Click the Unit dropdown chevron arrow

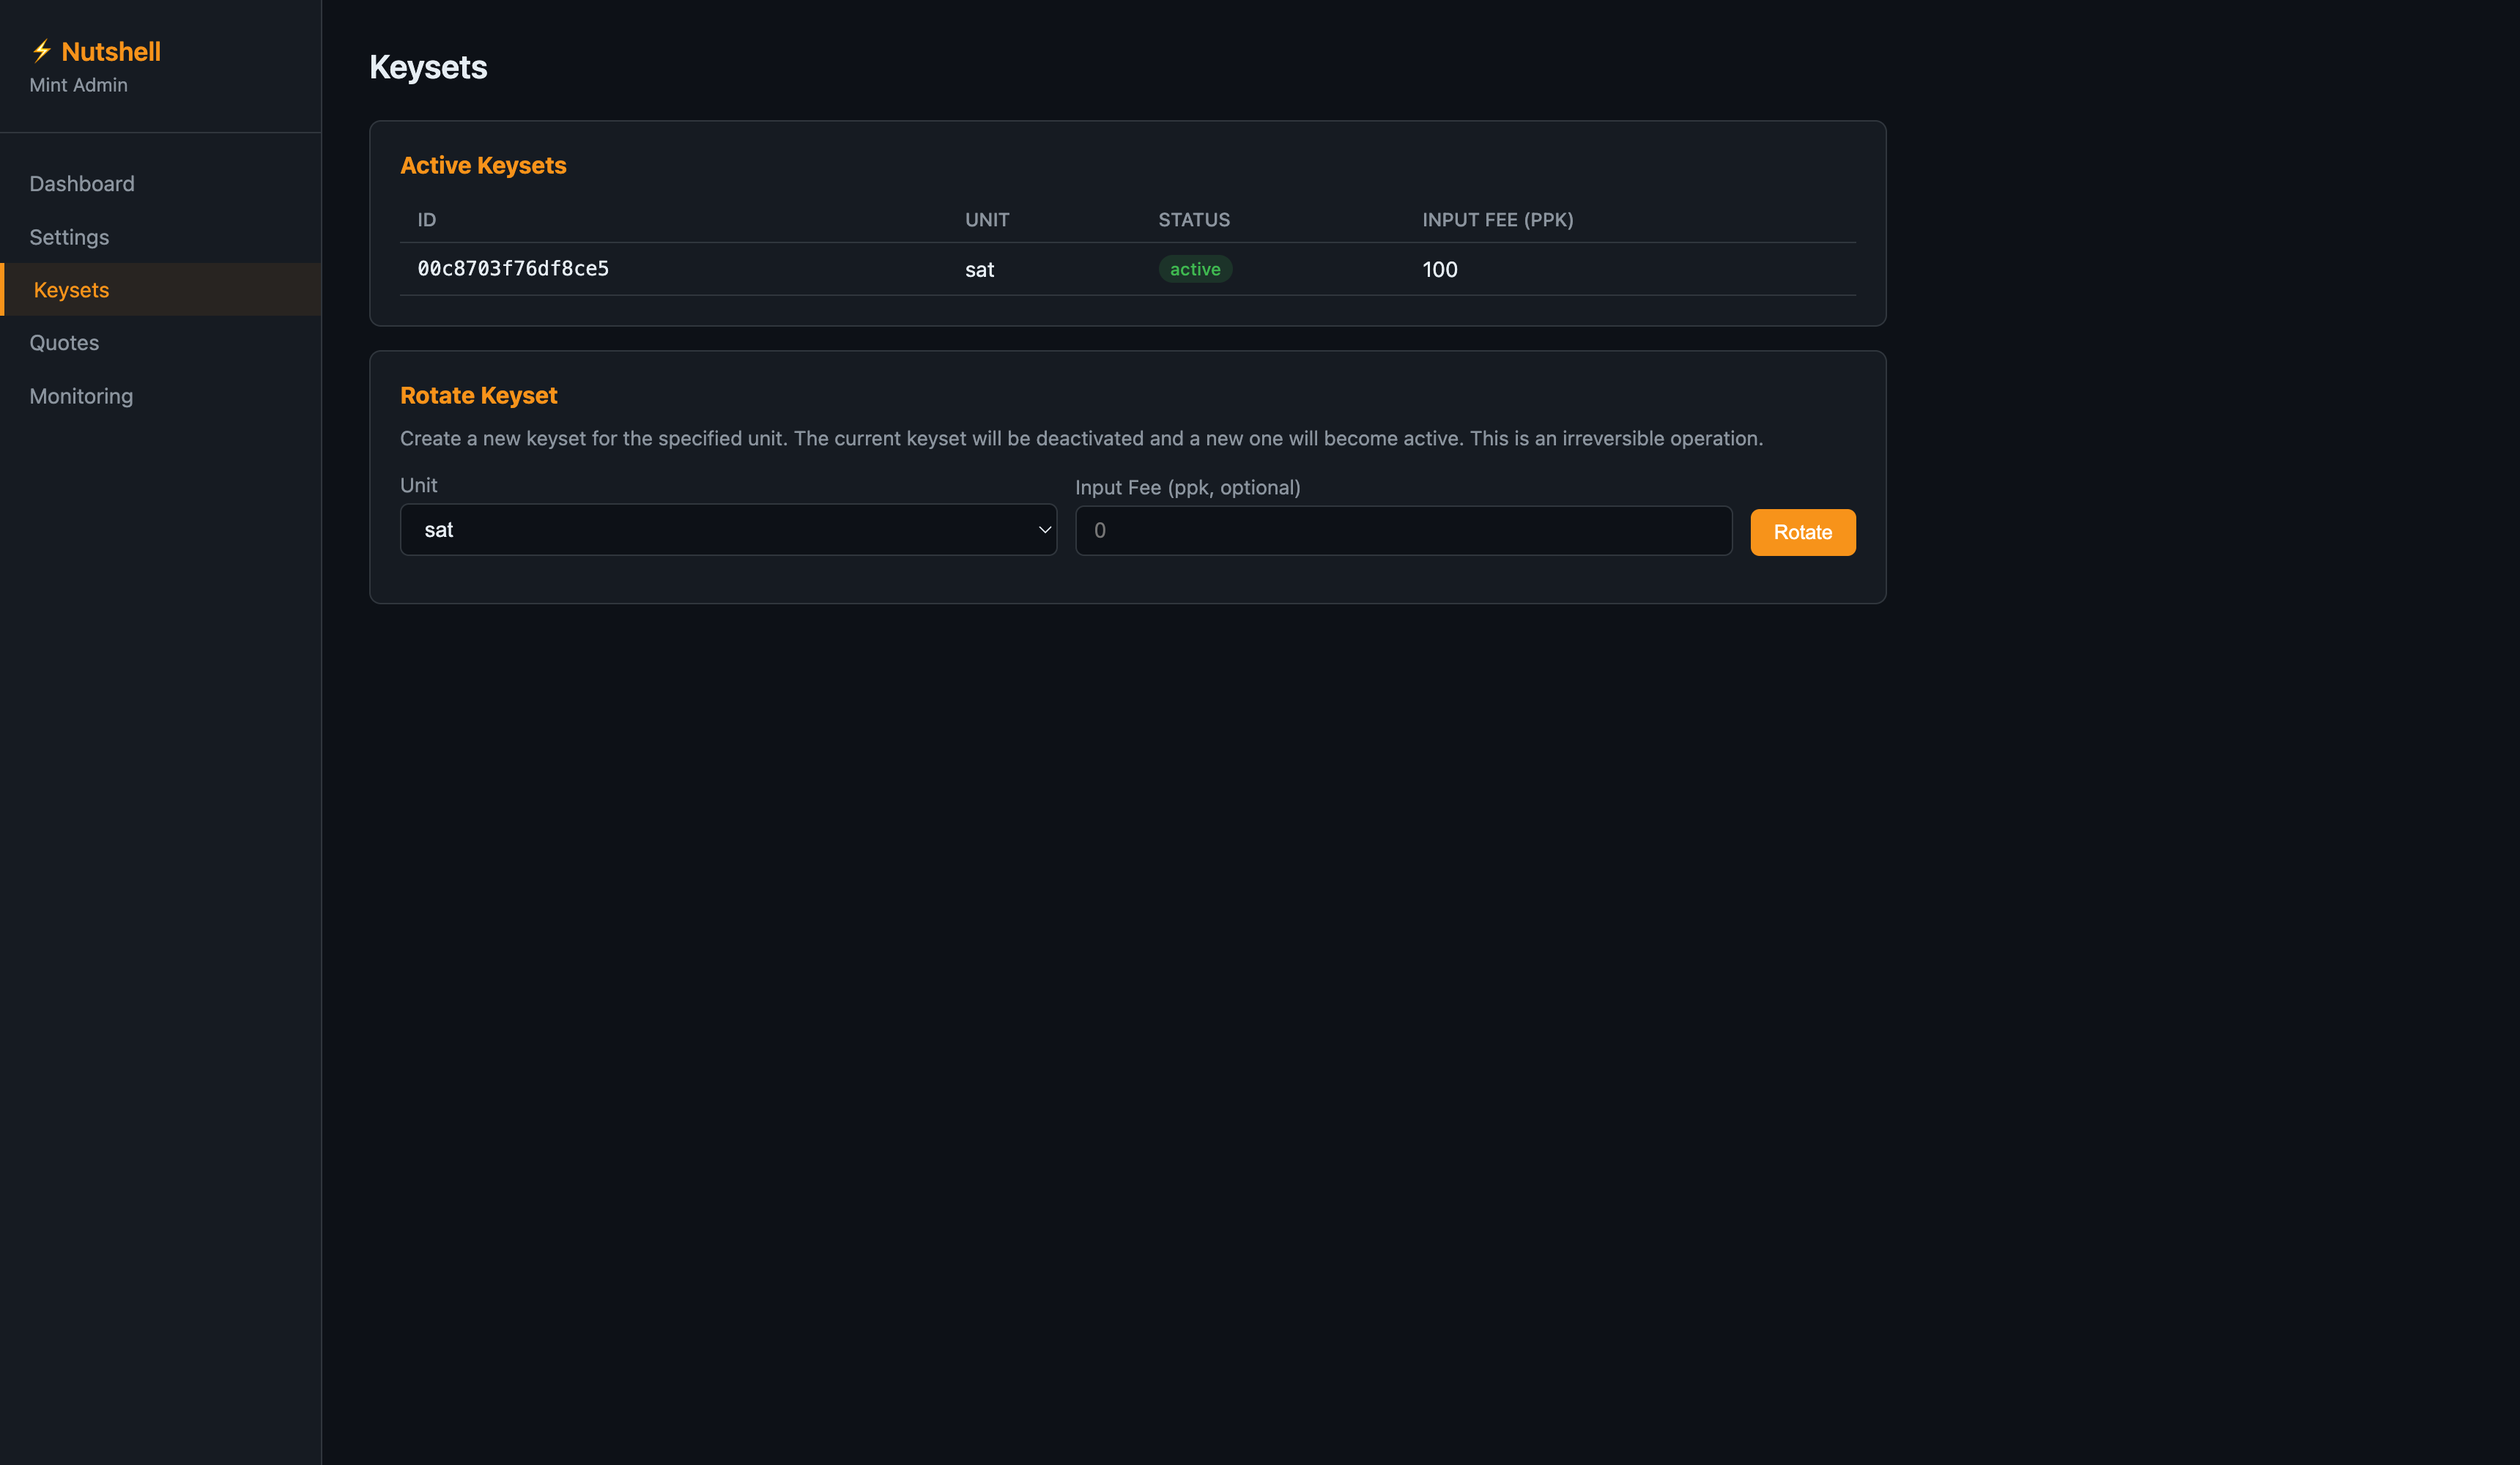tap(1044, 530)
